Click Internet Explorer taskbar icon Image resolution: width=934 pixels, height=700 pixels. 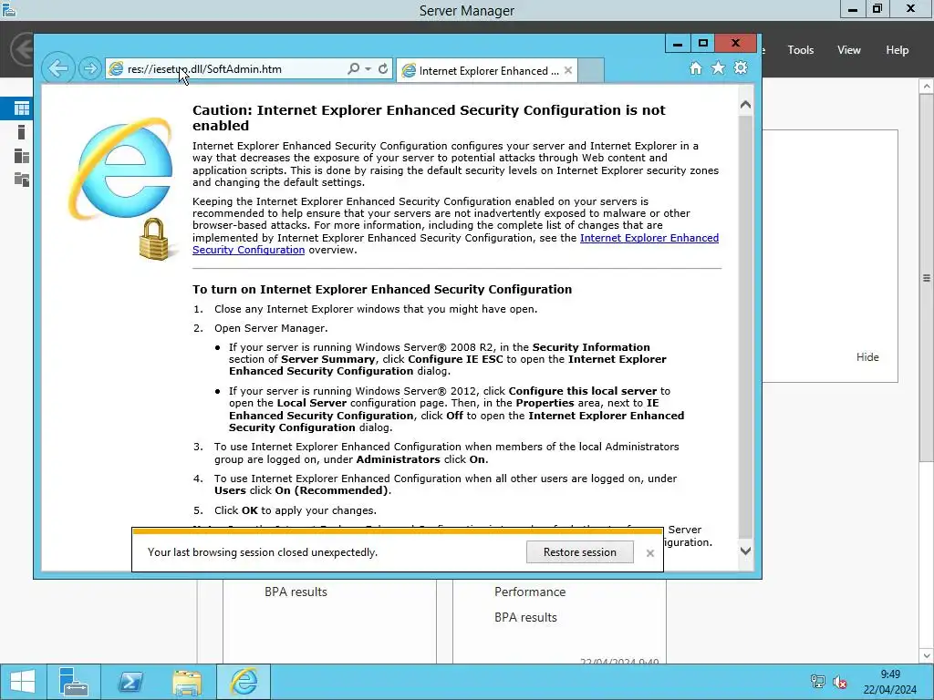[244, 682]
